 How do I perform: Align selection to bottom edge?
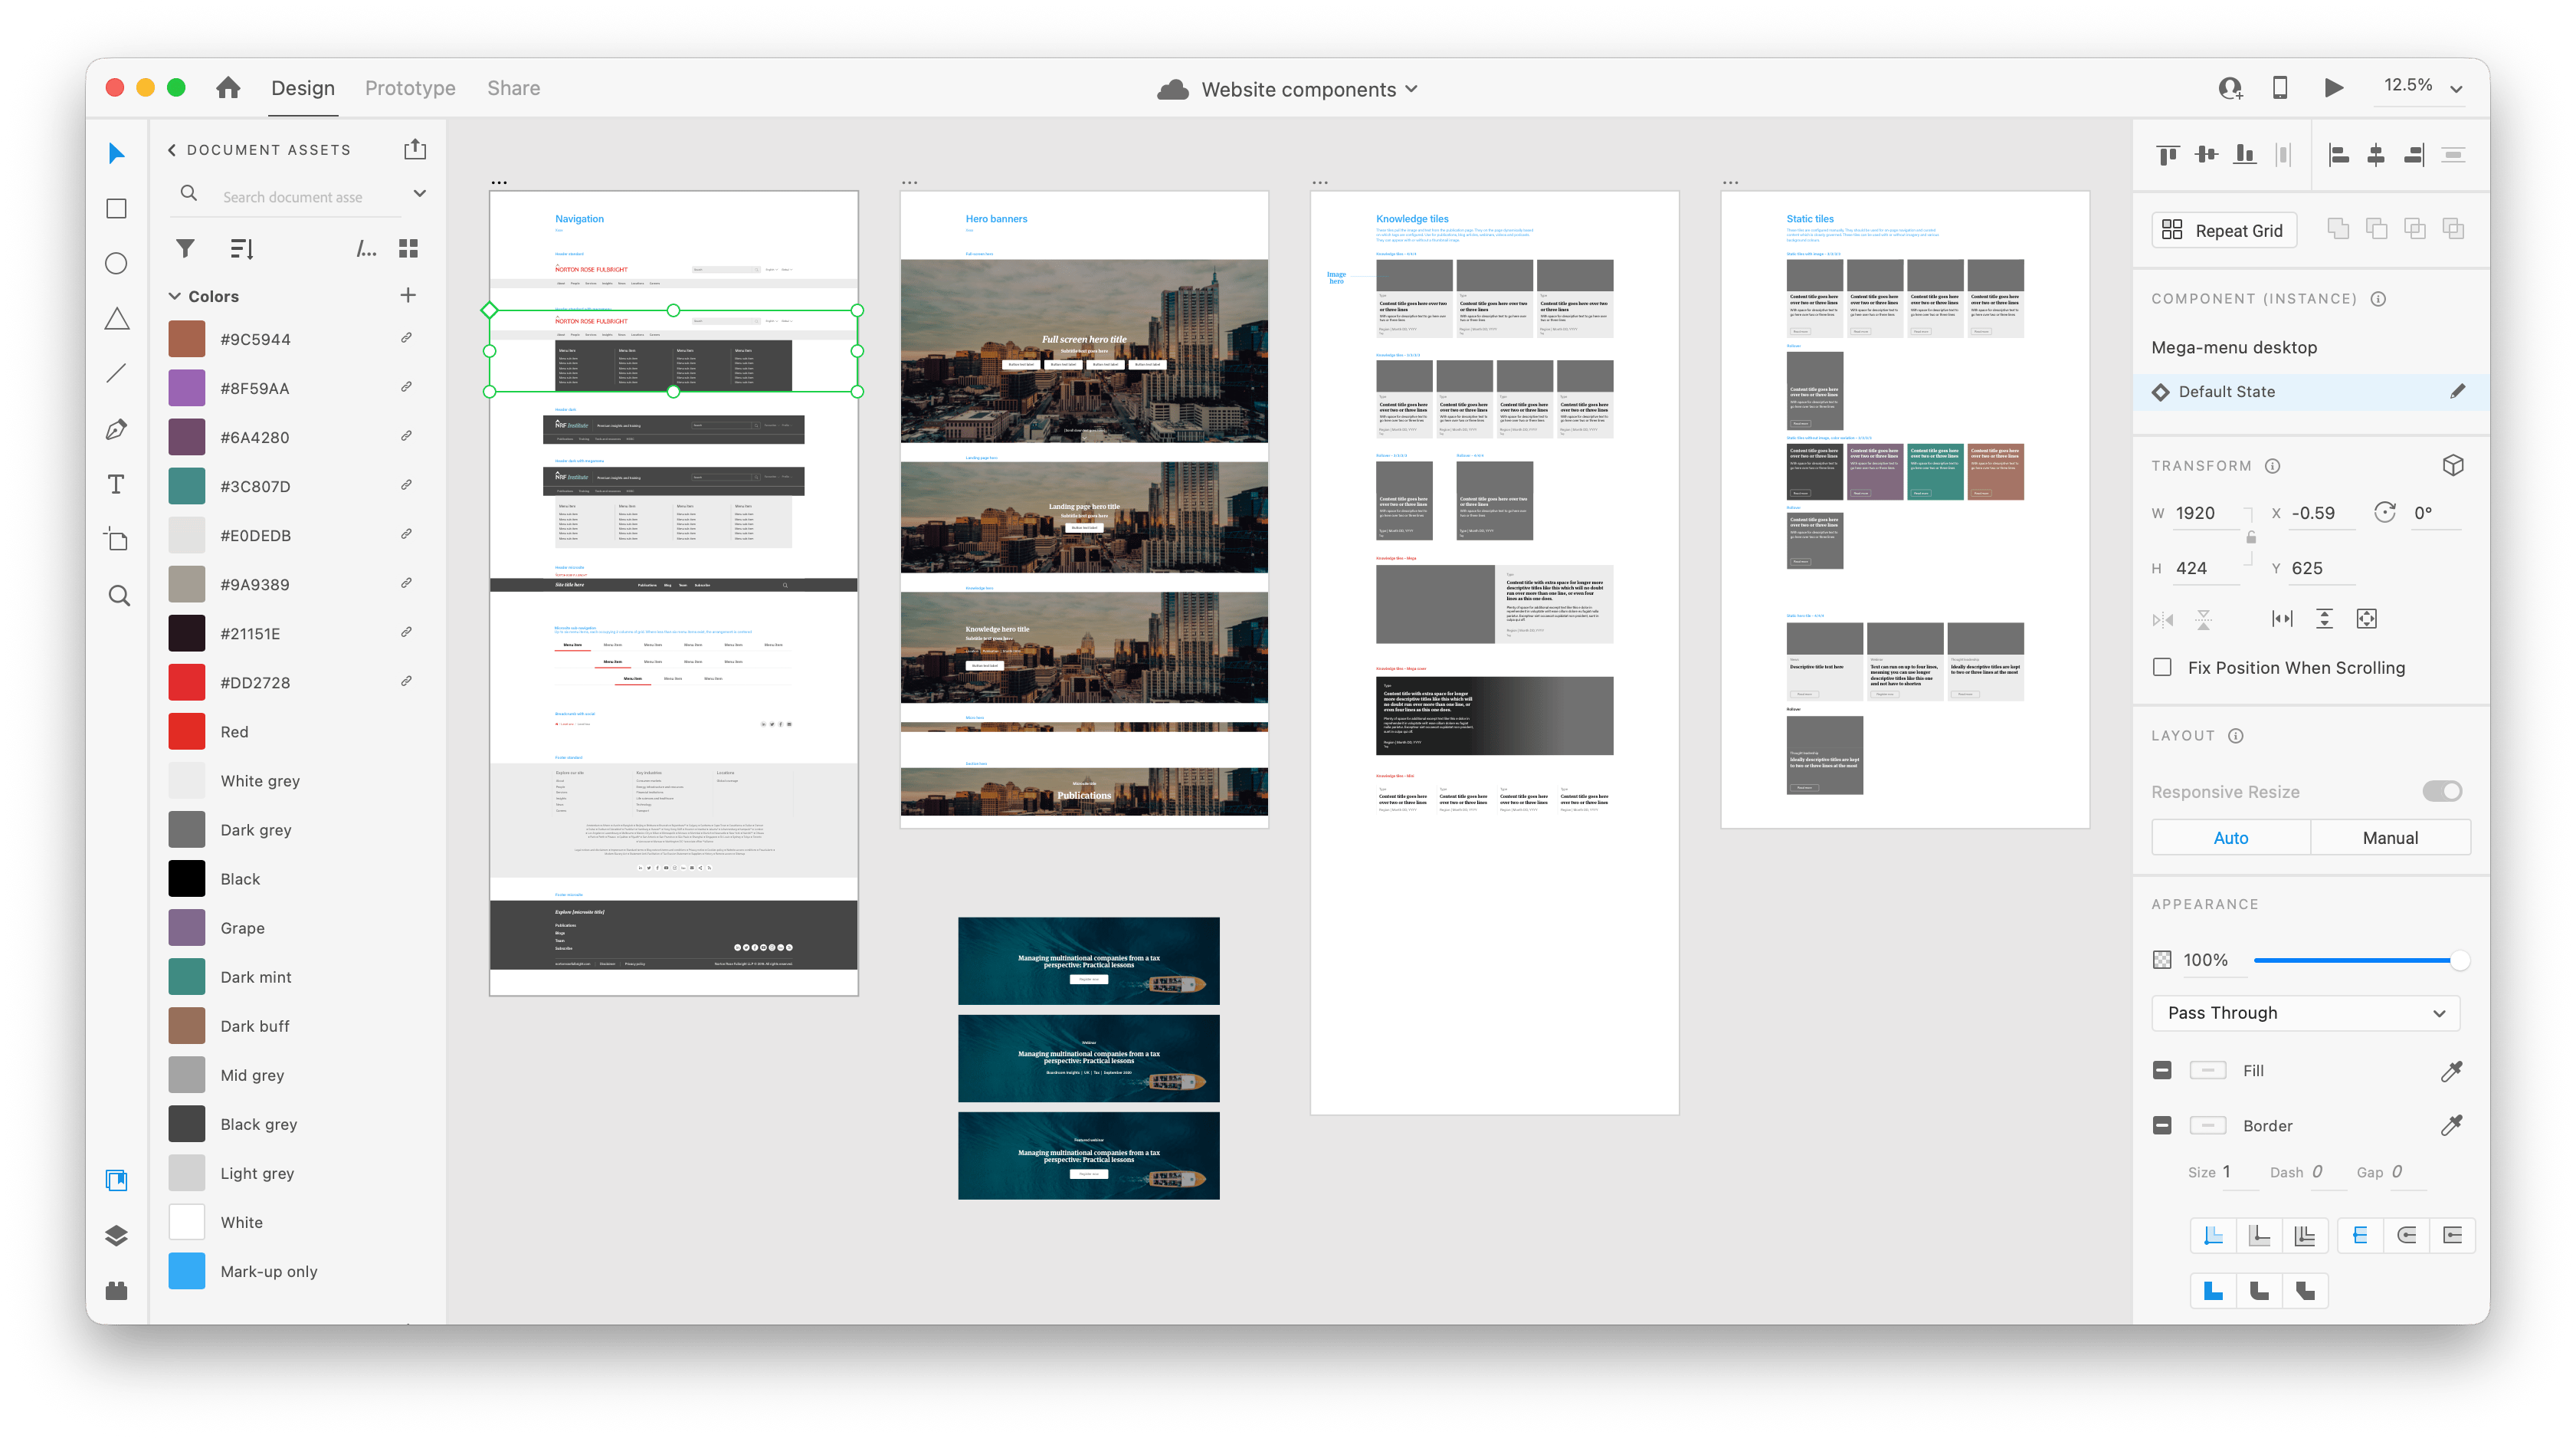coord(2245,154)
